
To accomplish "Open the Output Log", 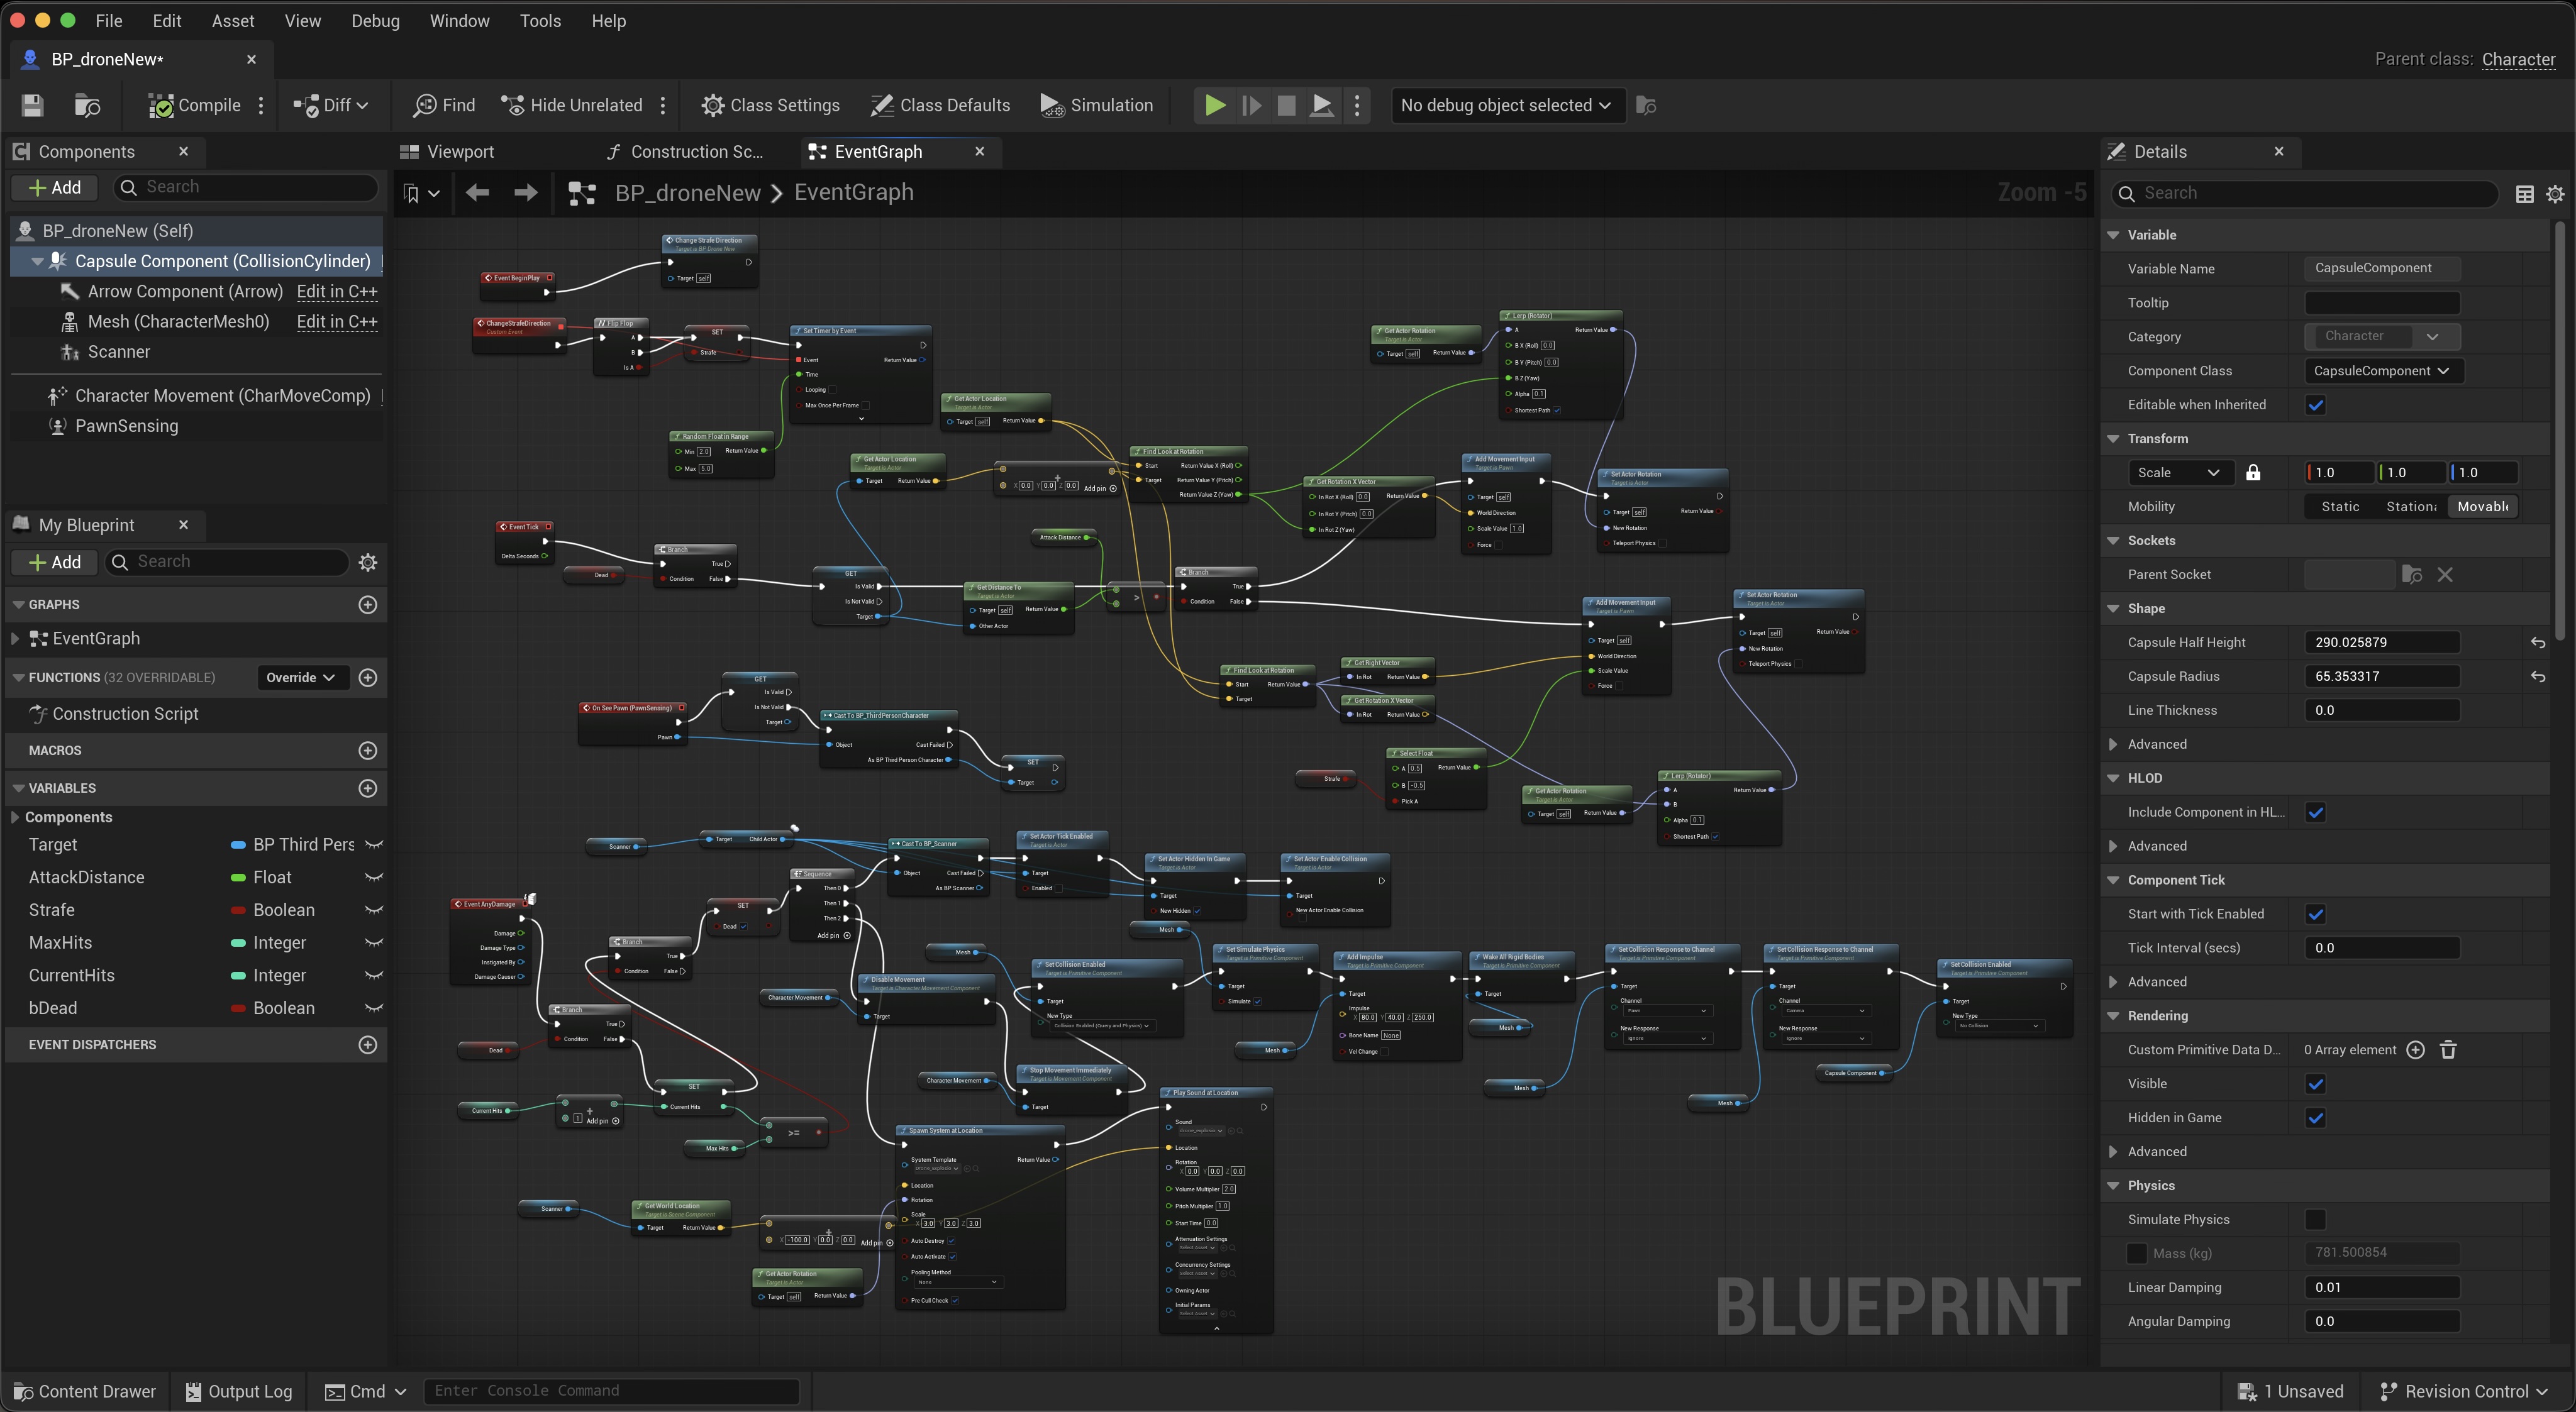I will click(x=238, y=1391).
